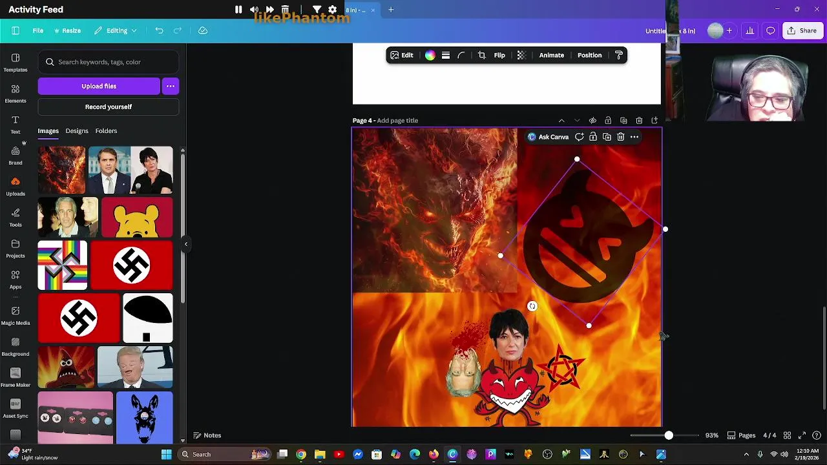Add a new page after Page 4
Viewport: 827px width, 465px height.
pyautogui.click(x=654, y=121)
